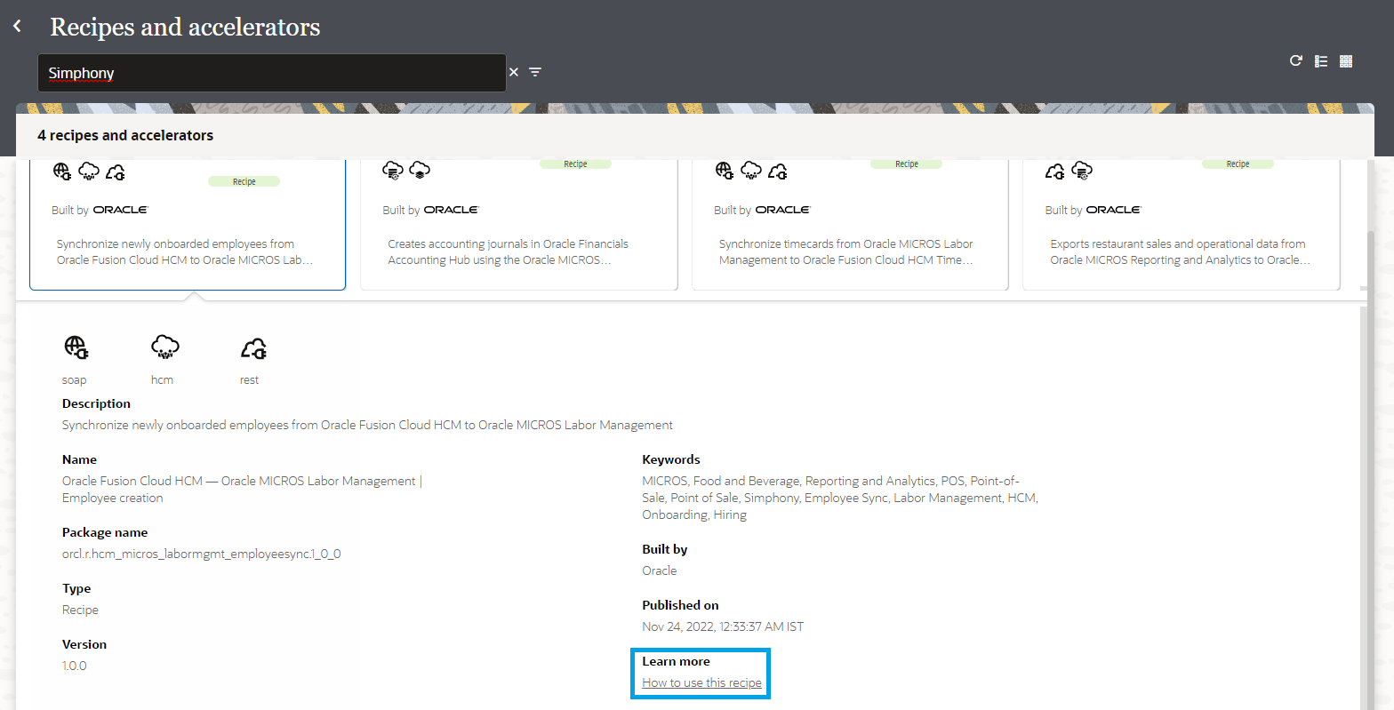Select the restaurant sales export recipe card

[1182, 224]
